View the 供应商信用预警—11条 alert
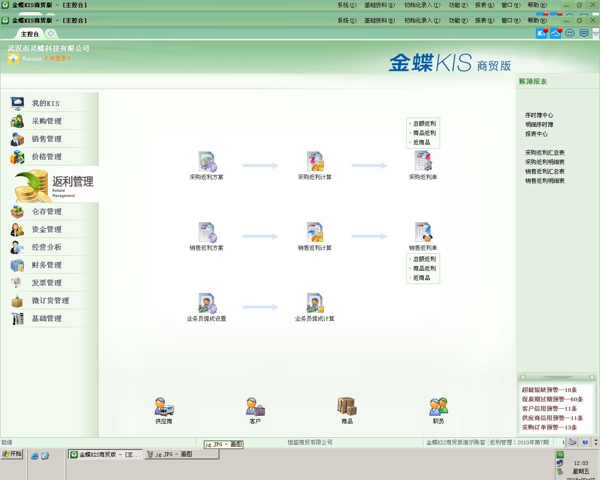Image resolution: width=600 pixels, height=480 pixels. pyautogui.click(x=552, y=418)
